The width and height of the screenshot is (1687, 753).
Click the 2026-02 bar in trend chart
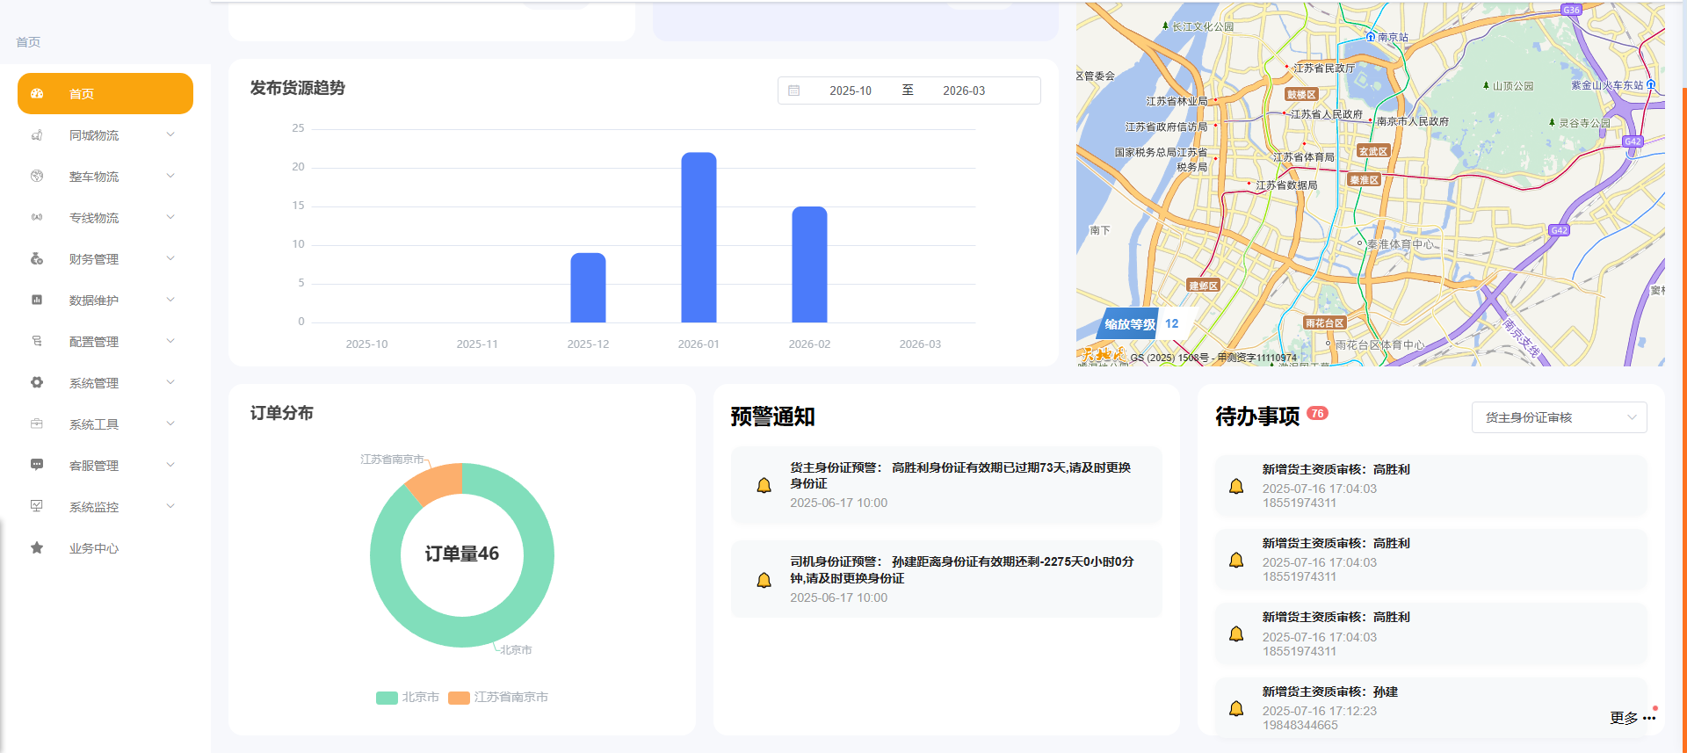coord(809,264)
